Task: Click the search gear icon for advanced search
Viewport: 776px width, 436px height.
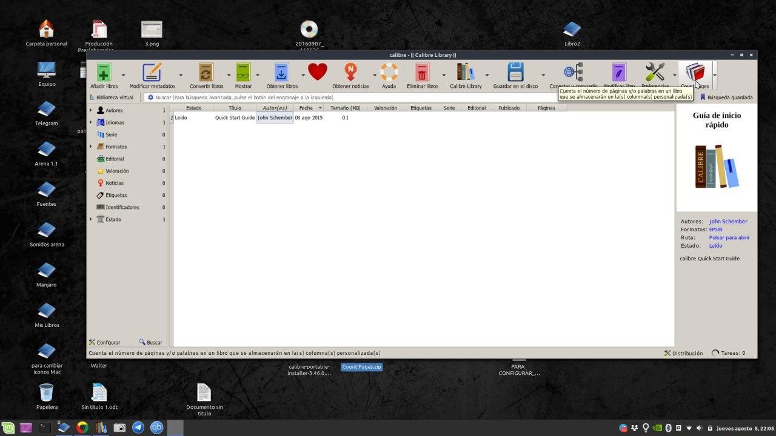Action: click(150, 97)
